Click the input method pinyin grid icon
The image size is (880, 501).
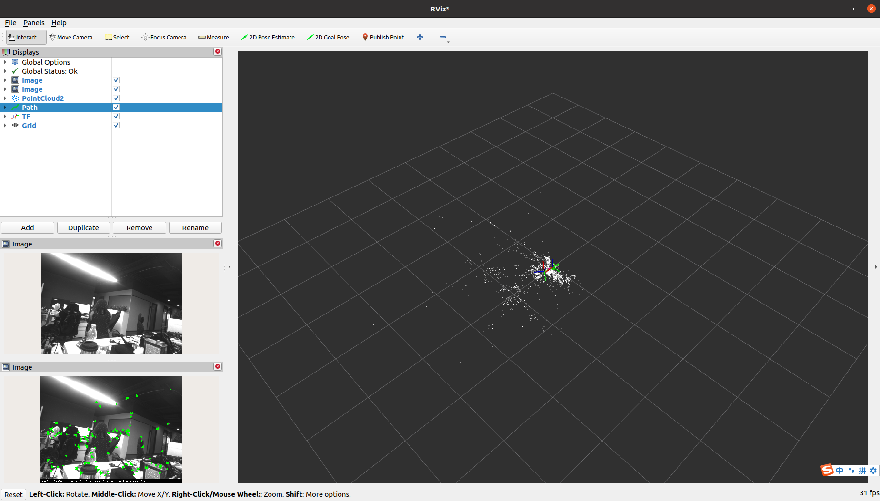(x=862, y=471)
